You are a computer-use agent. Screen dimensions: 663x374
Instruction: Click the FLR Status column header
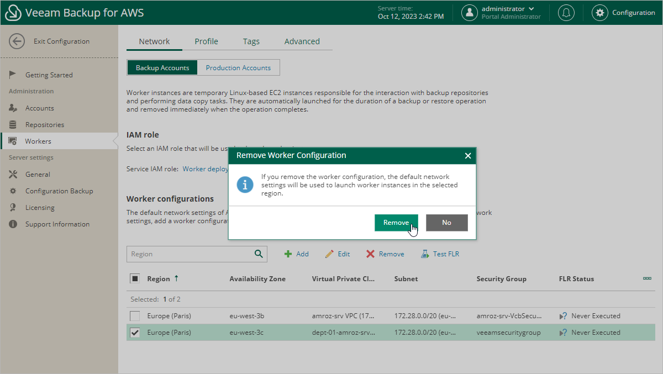pyautogui.click(x=576, y=279)
